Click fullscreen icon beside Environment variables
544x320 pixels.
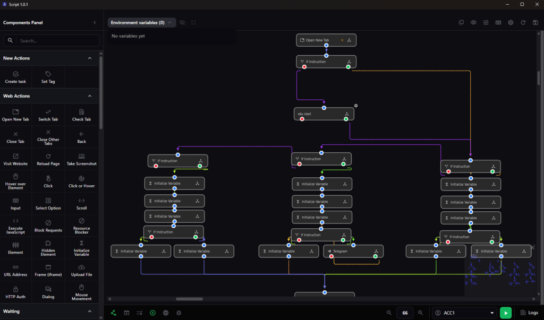pyautogui.click(x=193, y=22)
